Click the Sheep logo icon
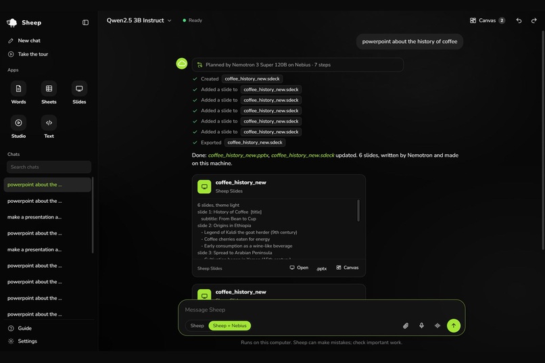Image resolution: width=545 pixels, height=363 pixels. pos(11,22)
